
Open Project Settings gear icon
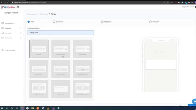[x=2, y=50]
